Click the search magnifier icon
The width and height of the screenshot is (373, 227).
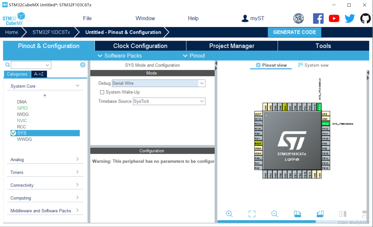pyautogui.click(x=8, y=65)
